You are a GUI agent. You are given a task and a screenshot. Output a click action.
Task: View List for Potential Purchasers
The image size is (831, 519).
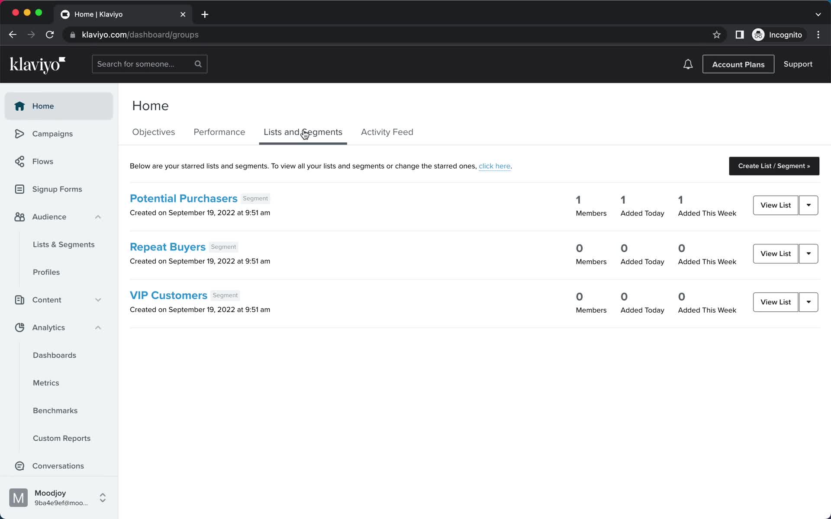pyautogui.click(x=776, y=205)
